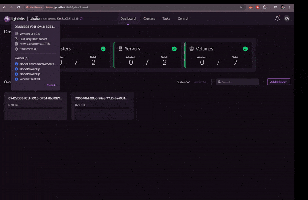This screenshot has height=200, width=308.
Task: Click the ServerCreated info icon
Action: coord(16,79)
